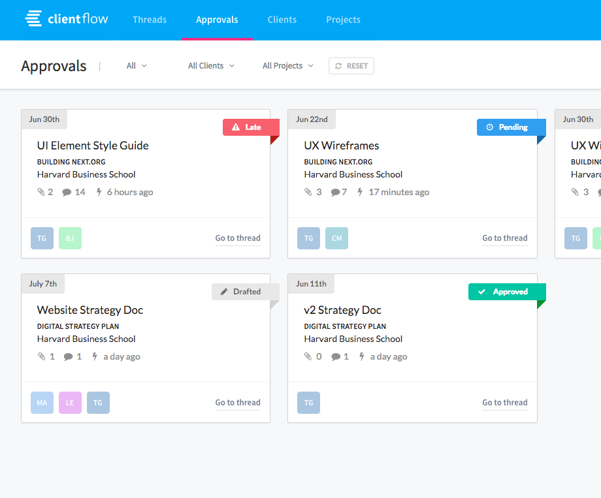Click the warning icon on the Late badge

point(236,127)
